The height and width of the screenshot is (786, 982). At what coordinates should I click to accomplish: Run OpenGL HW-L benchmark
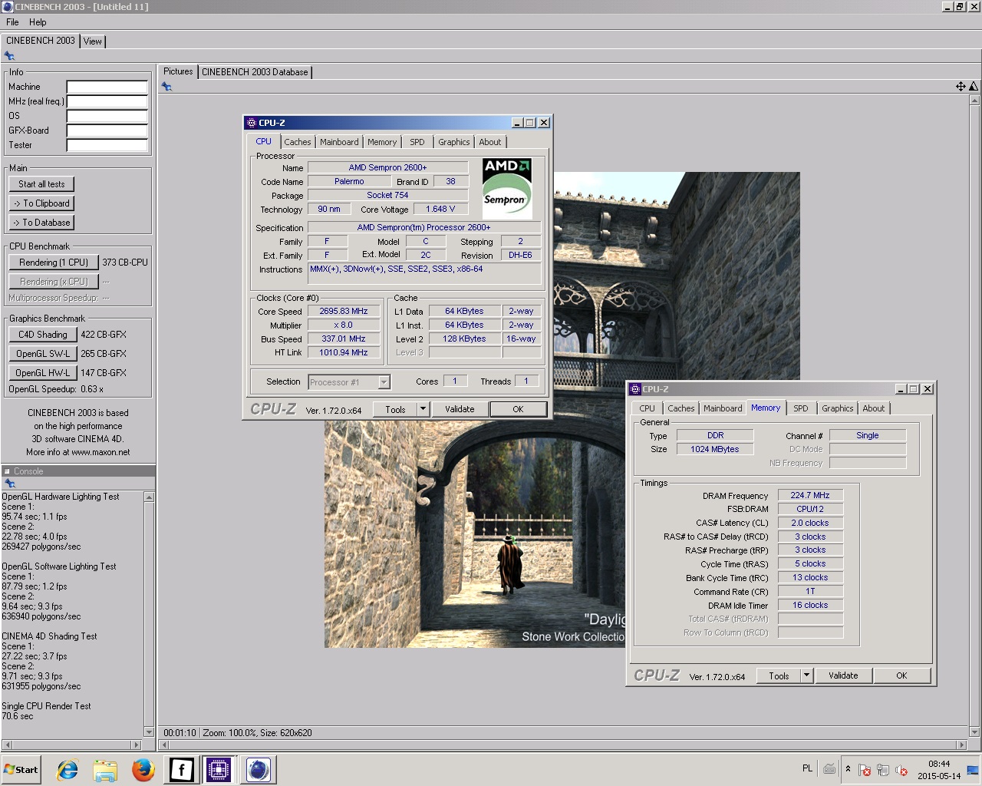(x=43, y=373)
